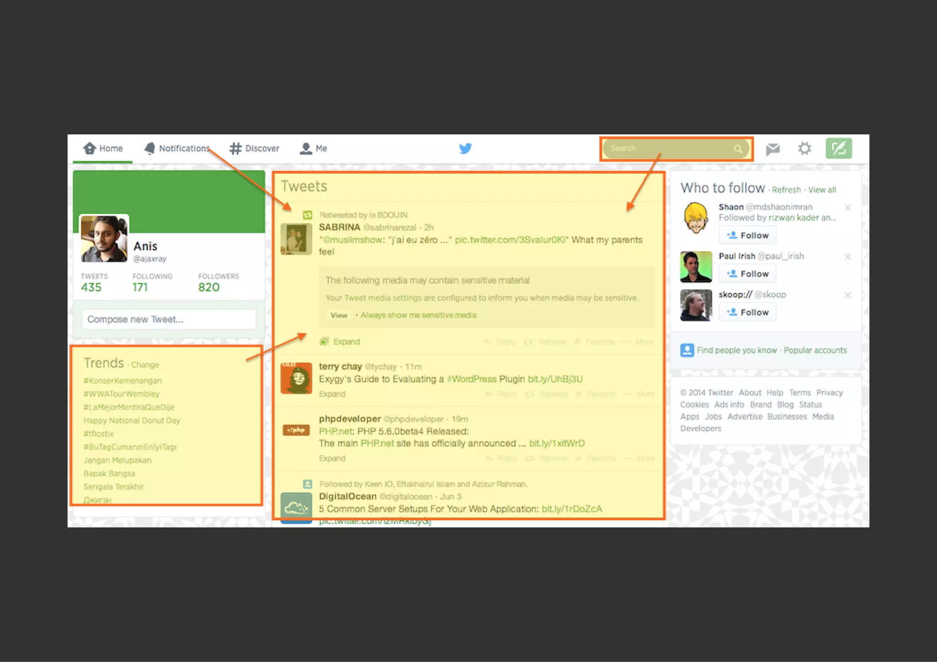Viewport: 937px width, 662px height.
Task: Change the Trends location
Action: 145,365
